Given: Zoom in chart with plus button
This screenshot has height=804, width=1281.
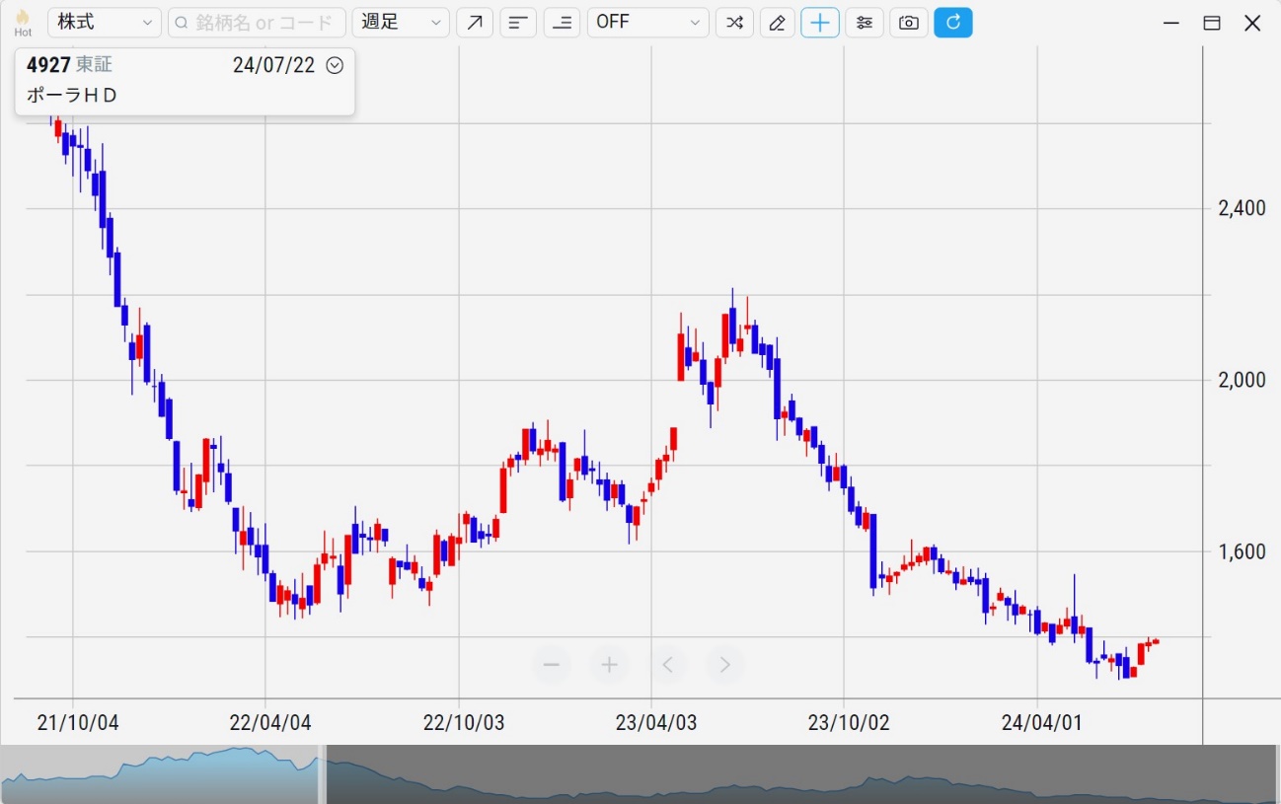Looking at the screenshot, I should click(609, 665).
